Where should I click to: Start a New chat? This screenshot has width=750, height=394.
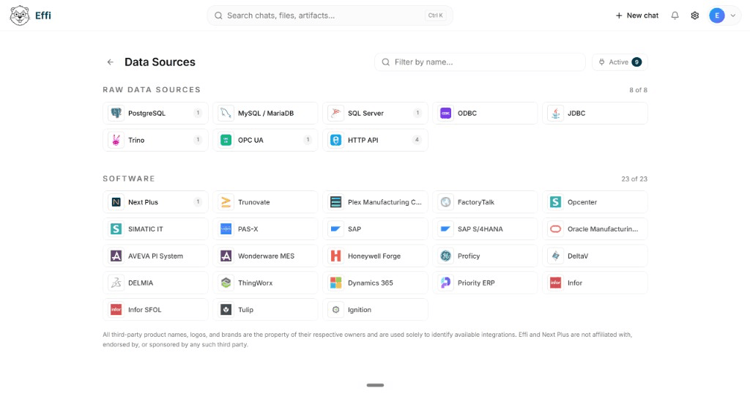(x=636, y=15)
